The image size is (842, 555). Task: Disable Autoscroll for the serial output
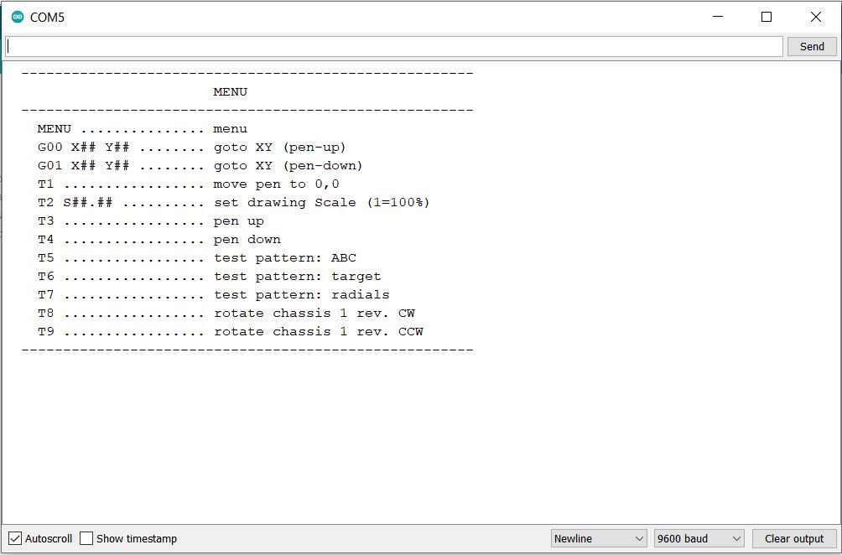coord(14,538)
